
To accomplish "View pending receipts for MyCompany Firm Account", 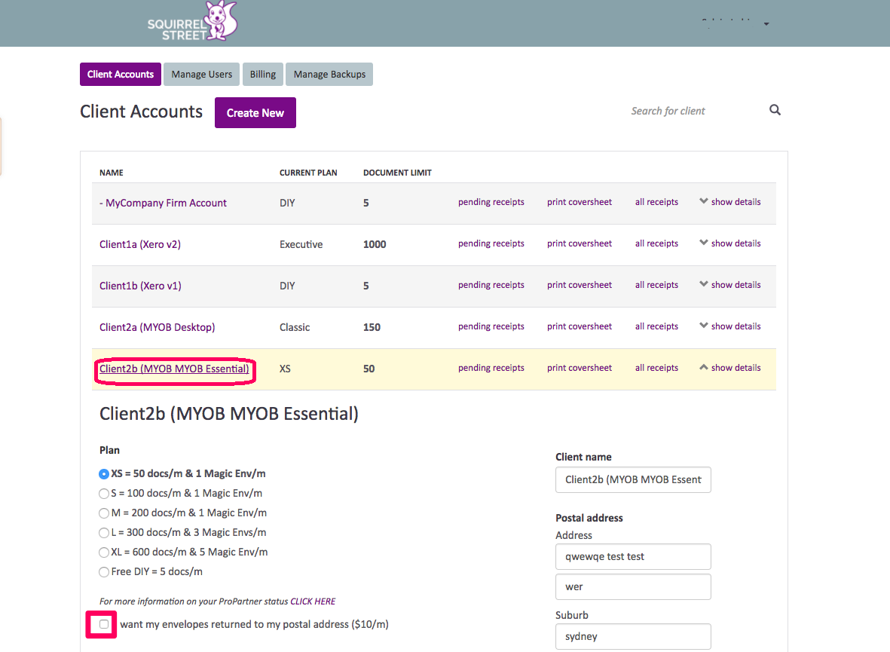I will (491, 202).
